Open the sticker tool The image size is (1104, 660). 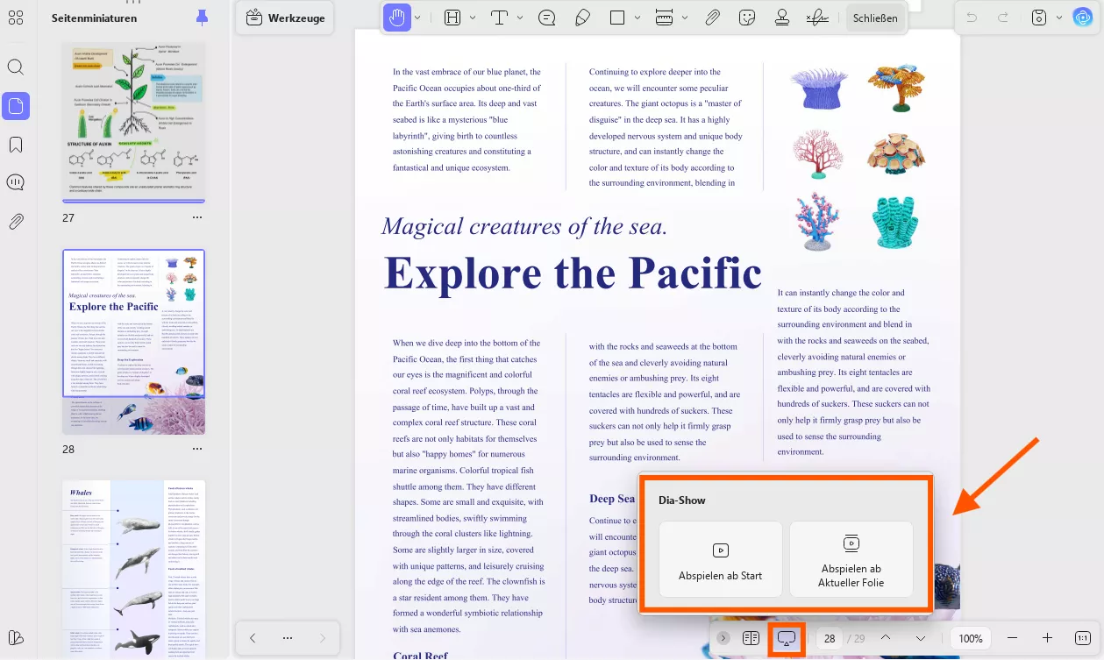pyautogui.click(x=747, y=18)
